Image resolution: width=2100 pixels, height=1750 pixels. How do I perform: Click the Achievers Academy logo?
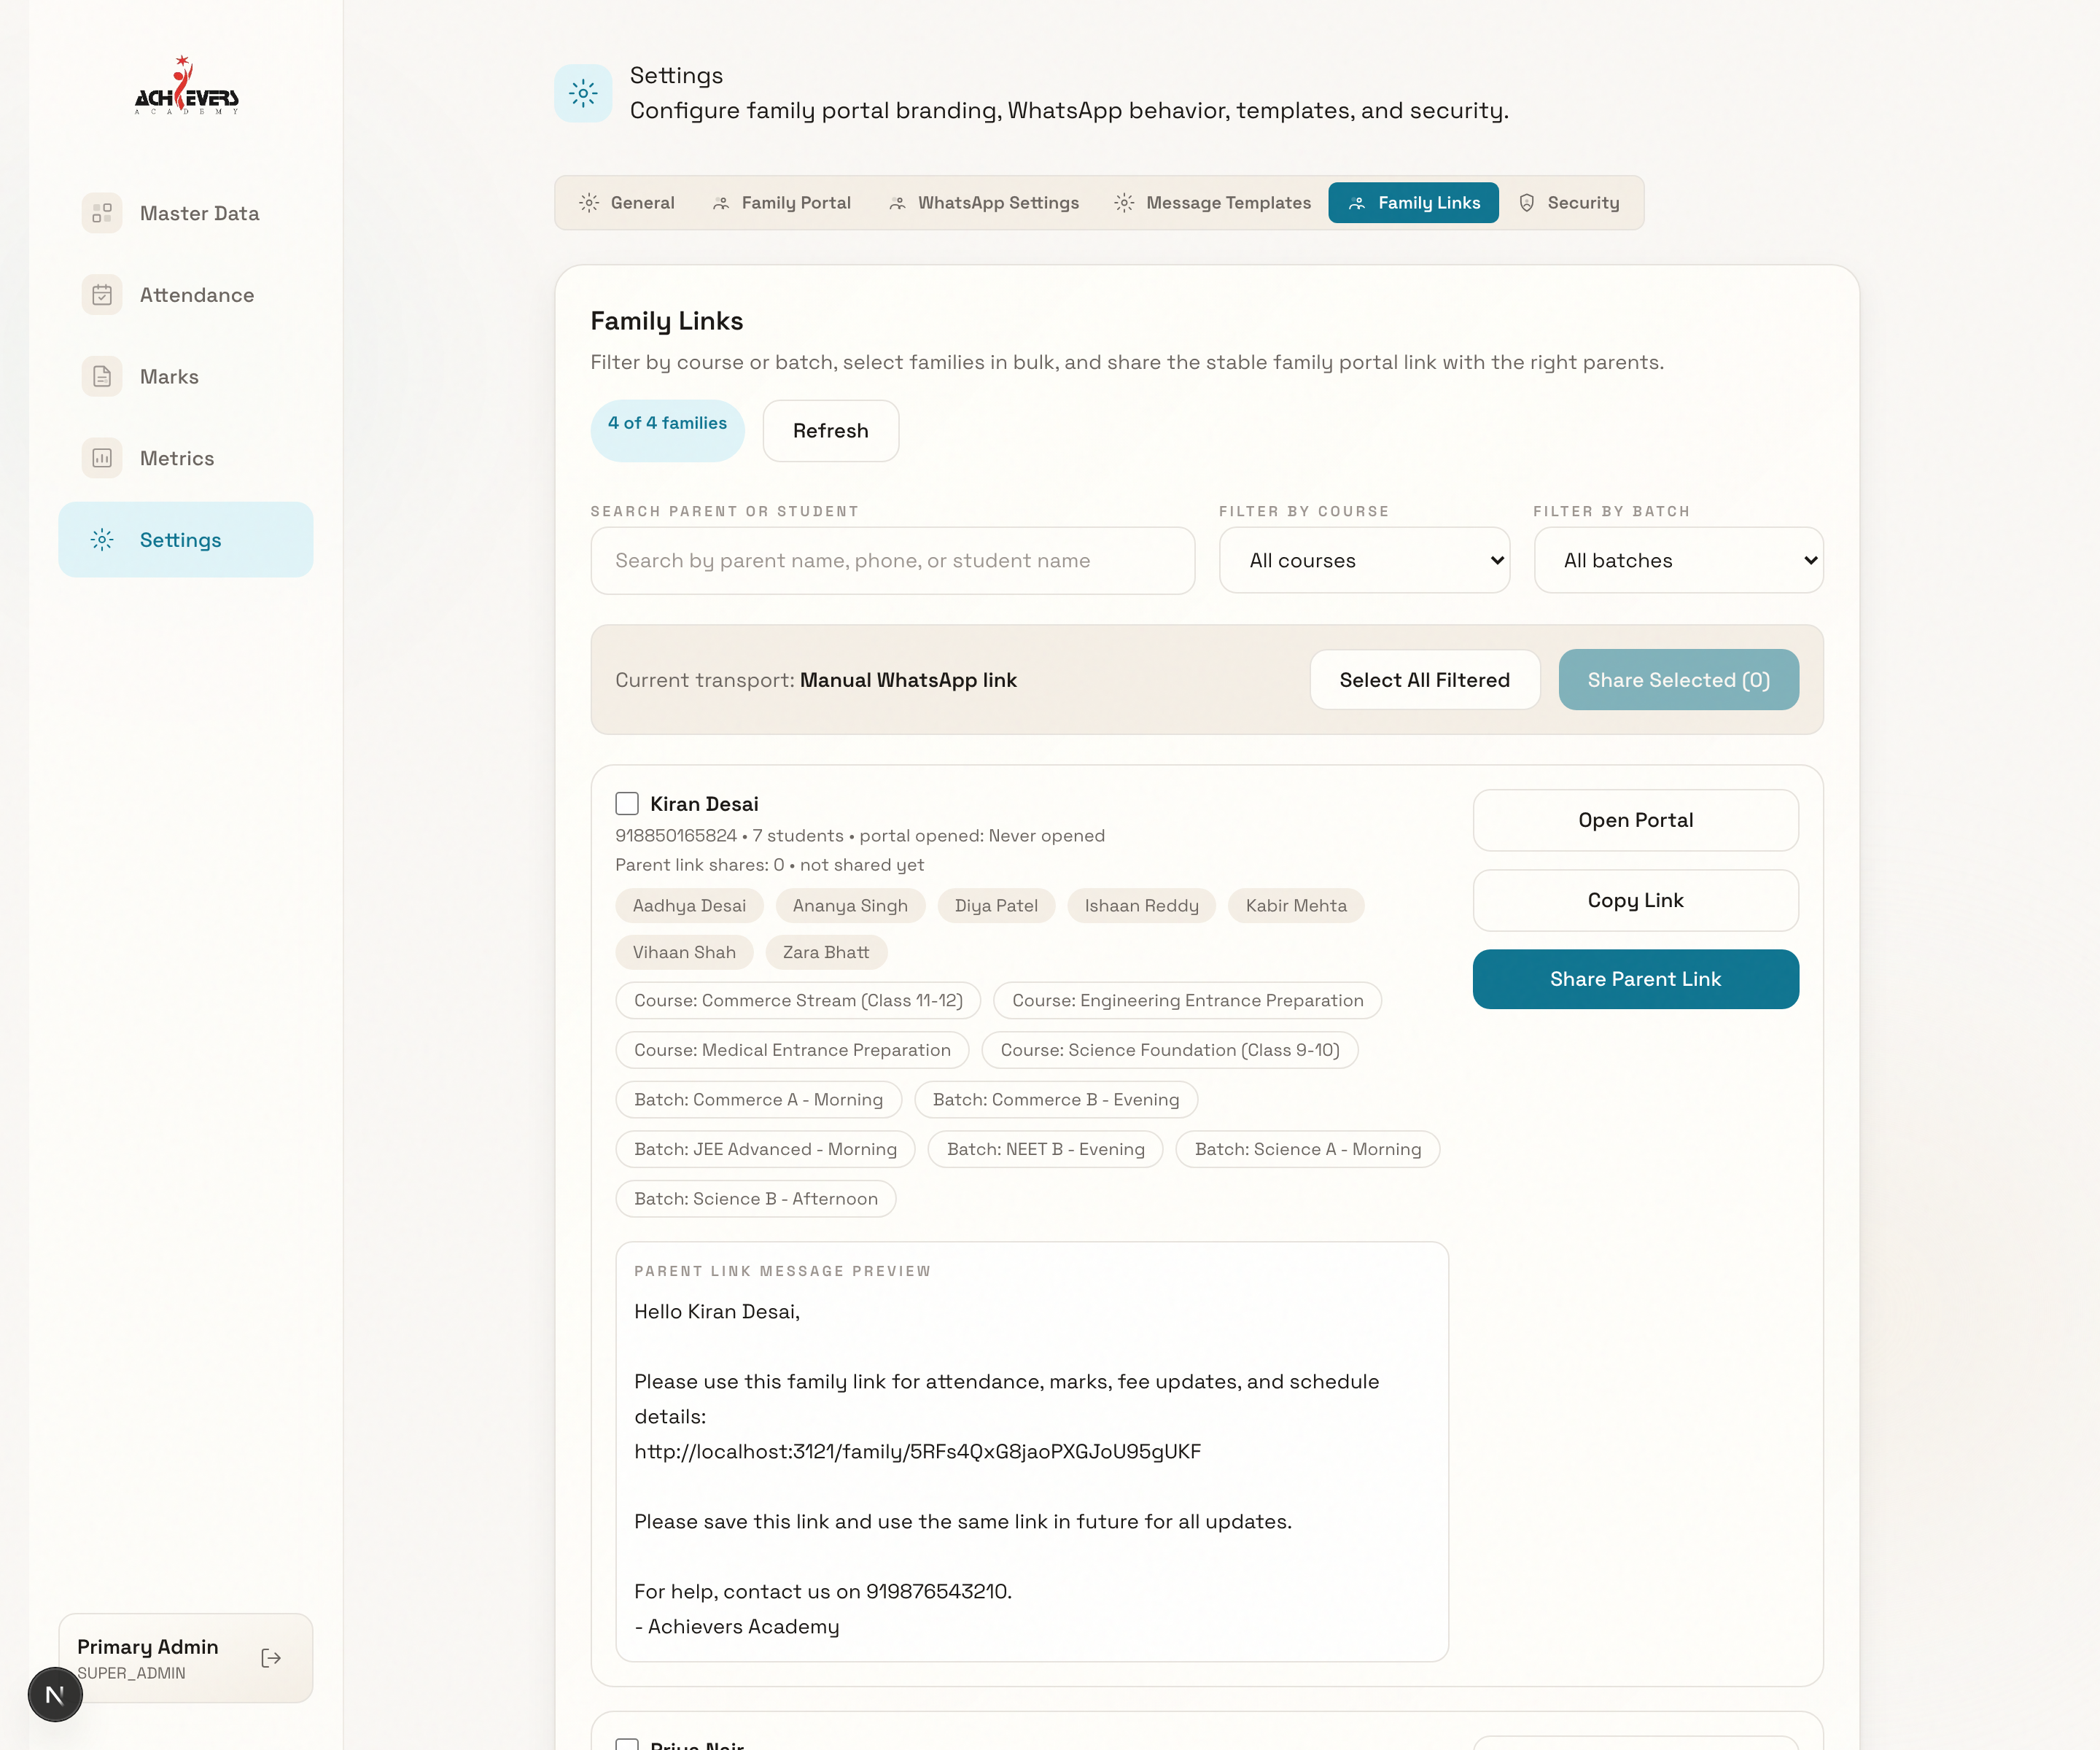coord(186,87)
